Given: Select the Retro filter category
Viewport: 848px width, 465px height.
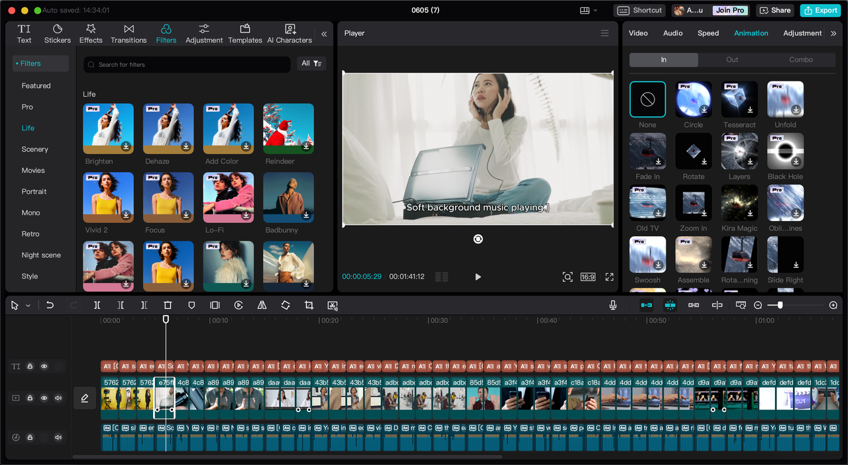Looking at the screenshot, I should (x=30, y=234).
